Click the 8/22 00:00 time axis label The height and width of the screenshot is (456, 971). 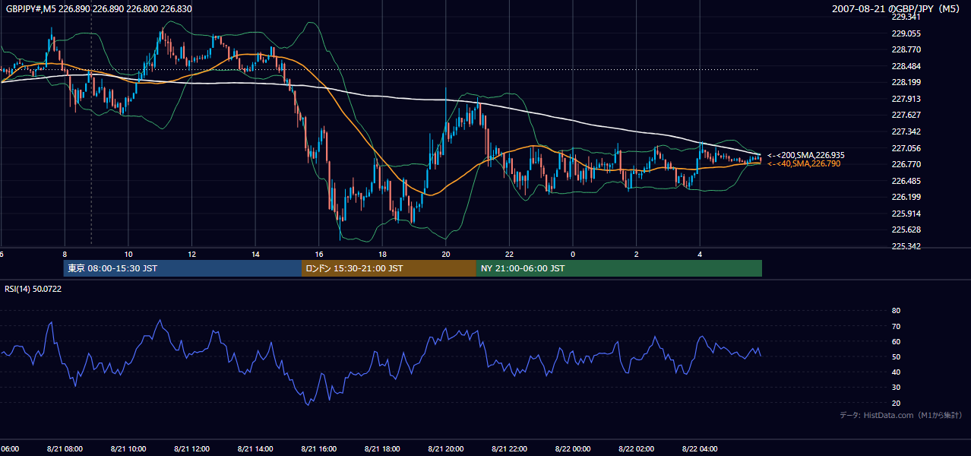point(573,448)
